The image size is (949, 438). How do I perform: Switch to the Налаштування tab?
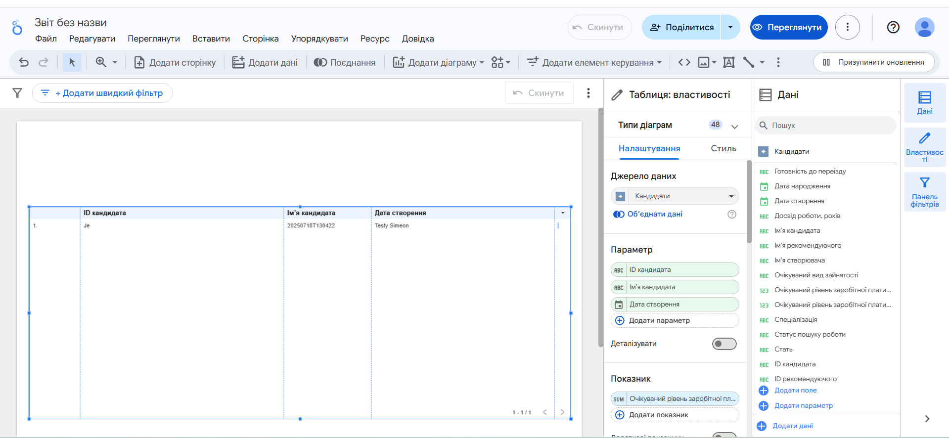point(649,148)
